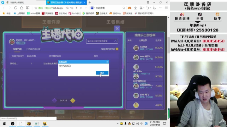The height and width of the screenshot is (127, 227).
Task: Close the system message dialog X
Action: pyautogui.click(x=107, y=62)
